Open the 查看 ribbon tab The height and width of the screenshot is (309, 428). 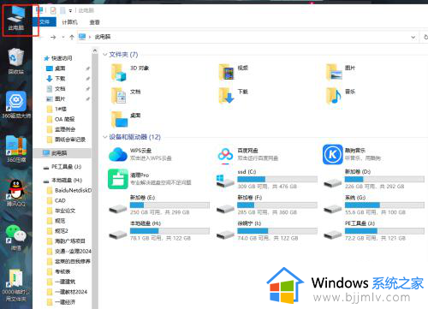[x=94, y=22]
